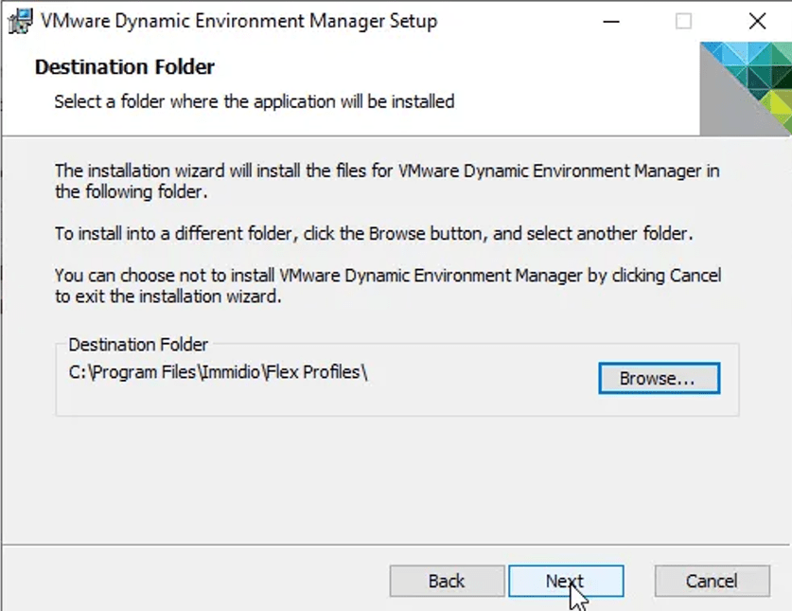This screenshot has height=611, width=792.
Task: Proceed with the Next button
Action: (x=565, y=581)
